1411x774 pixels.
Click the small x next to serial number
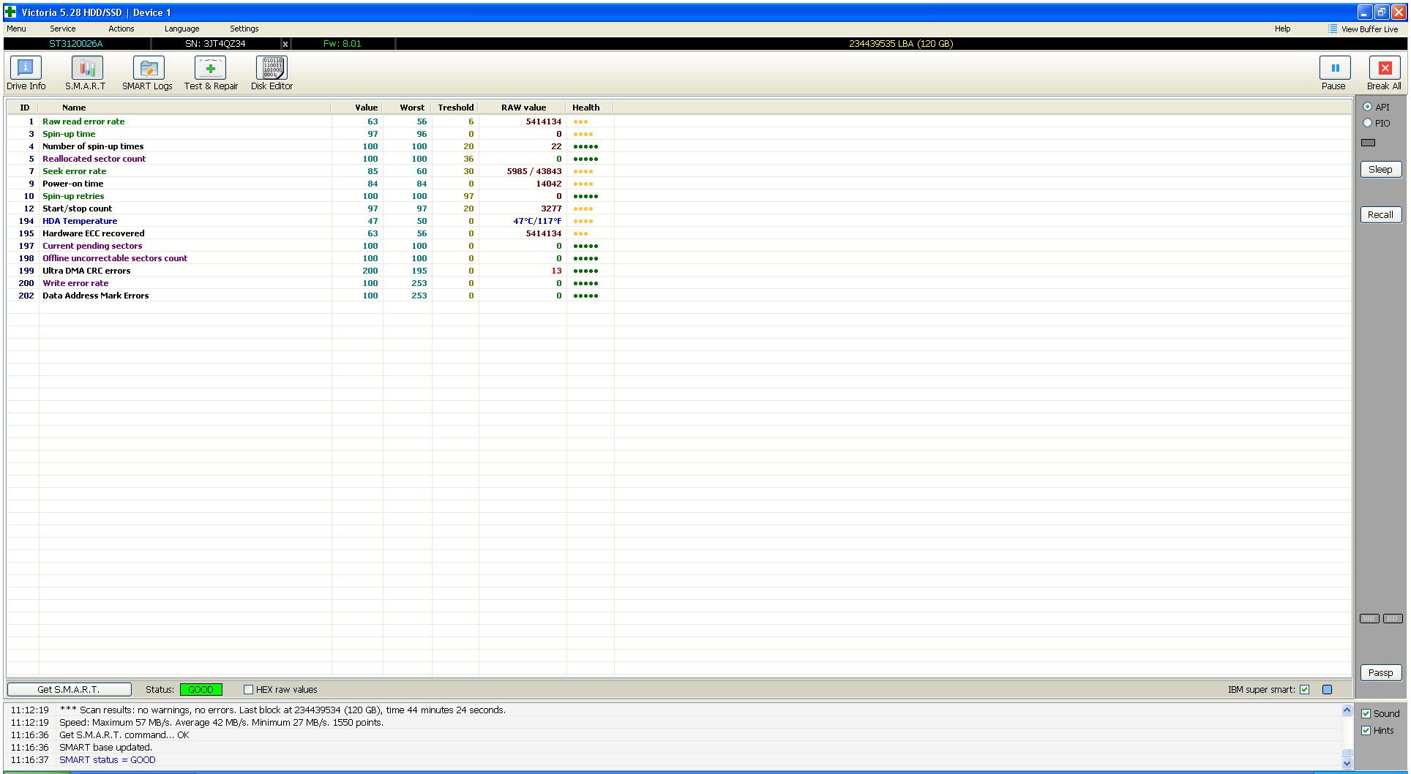click(285, 44)
